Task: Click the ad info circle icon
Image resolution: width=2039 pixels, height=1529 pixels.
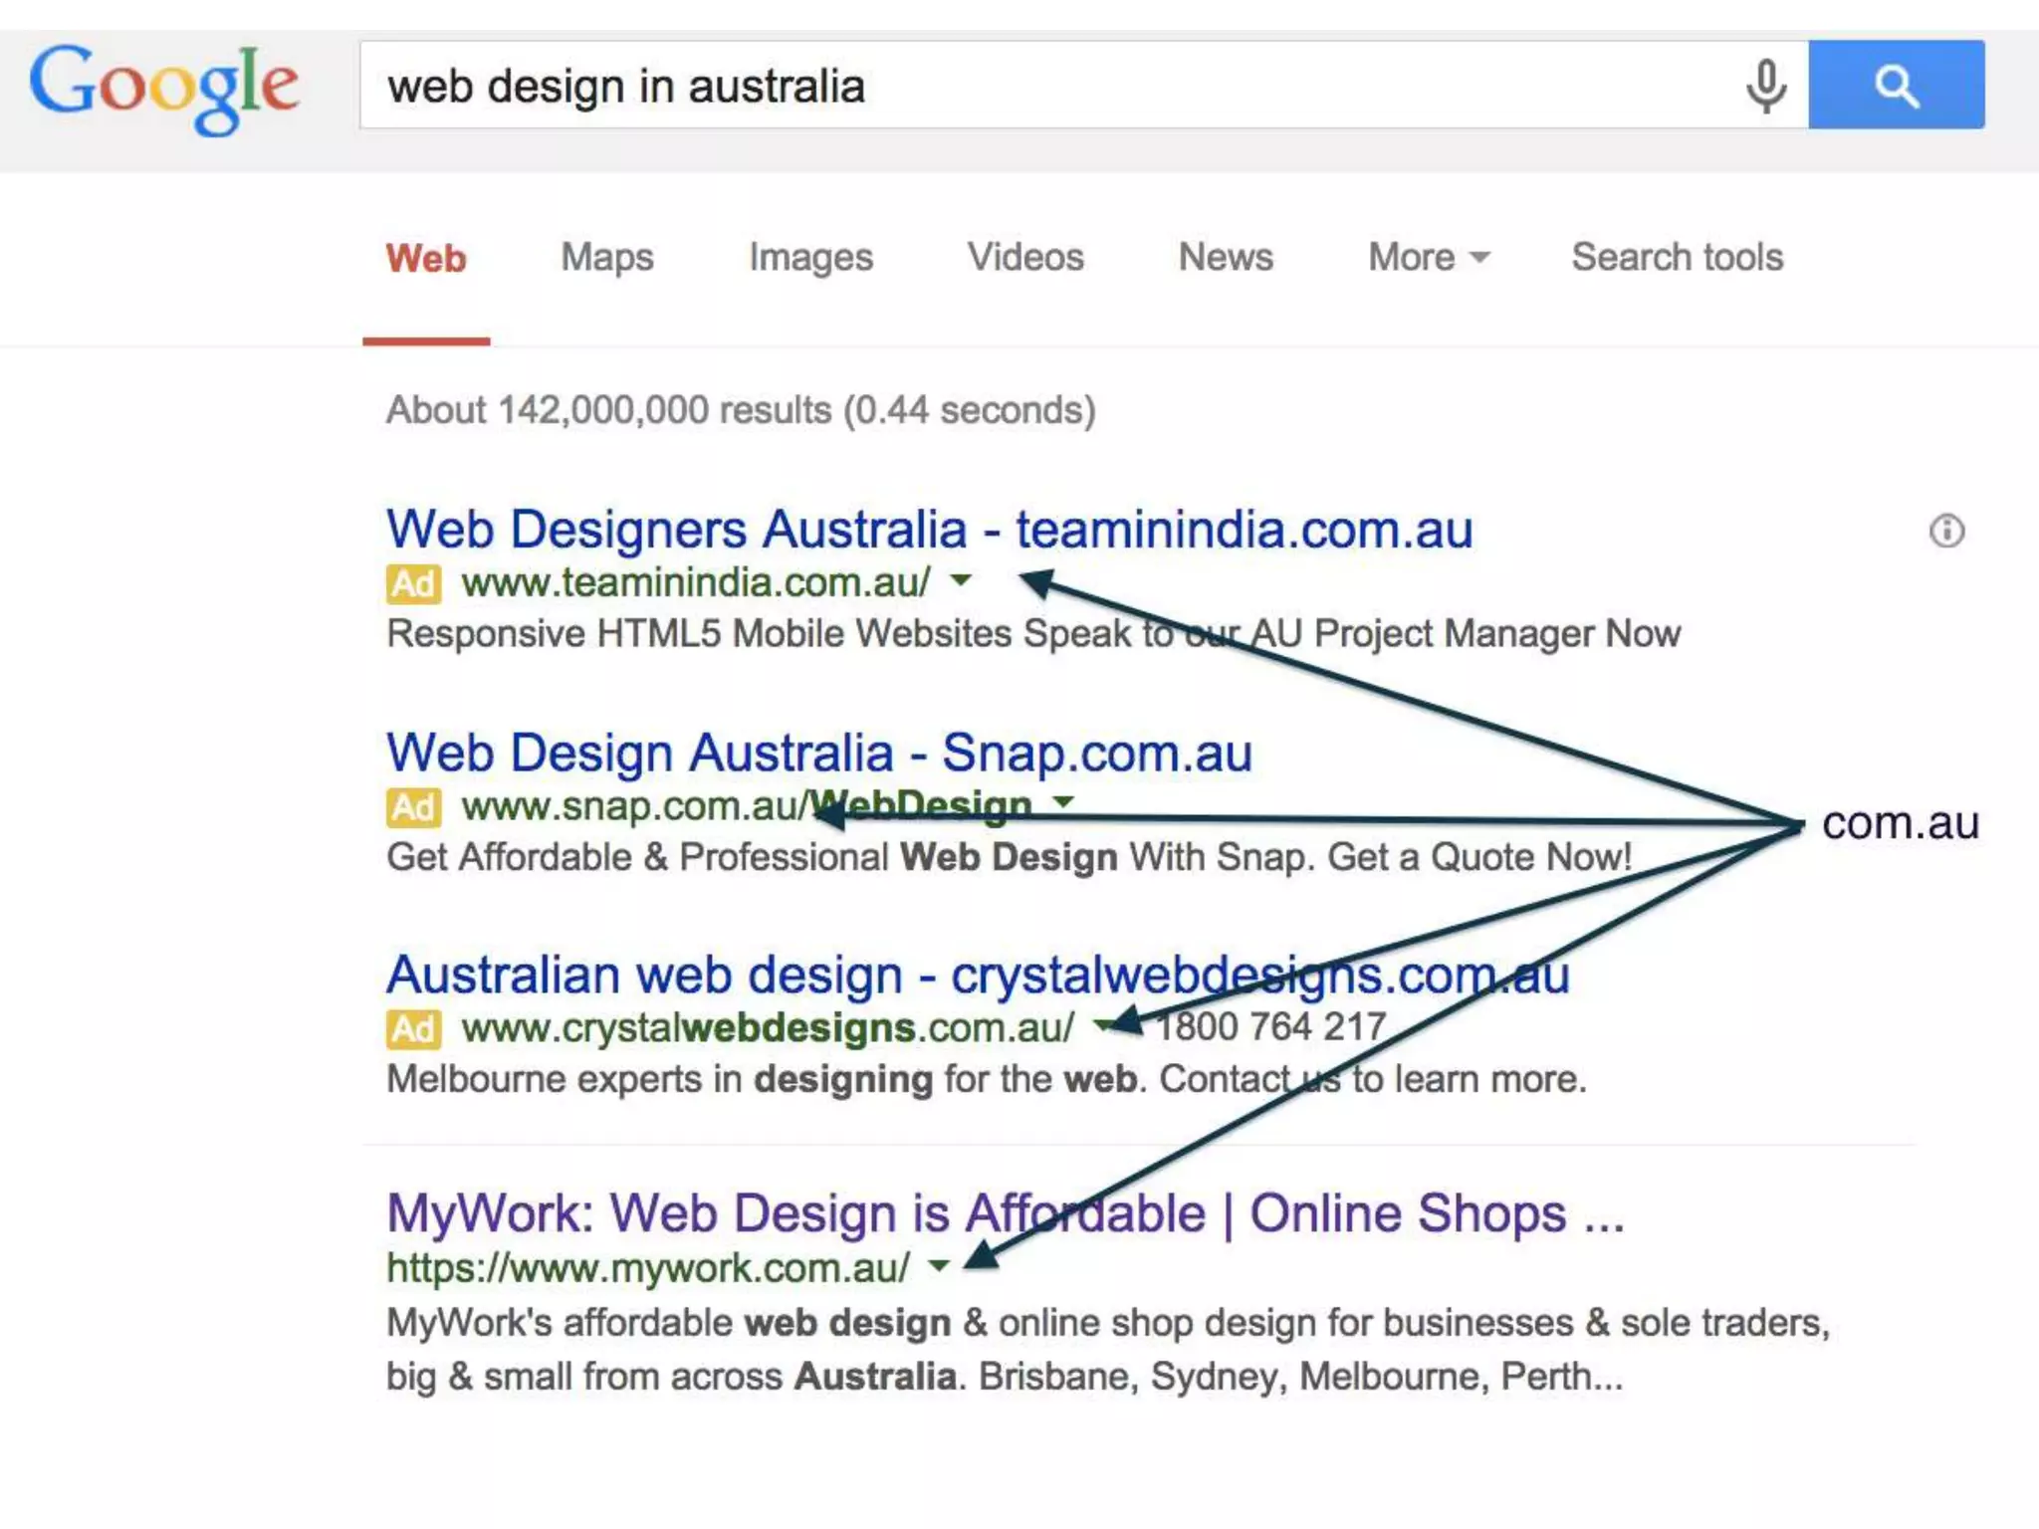Action: pos(1946,531)
